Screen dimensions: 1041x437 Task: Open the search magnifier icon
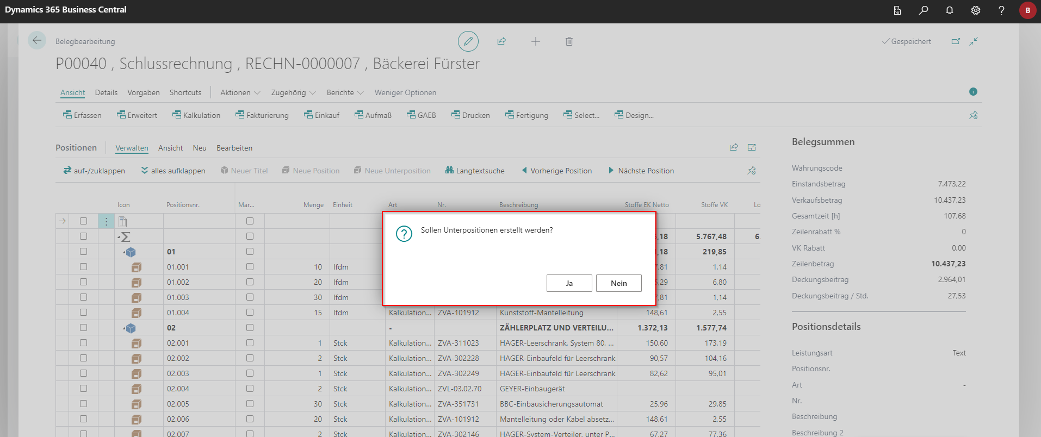click(924, 10)
